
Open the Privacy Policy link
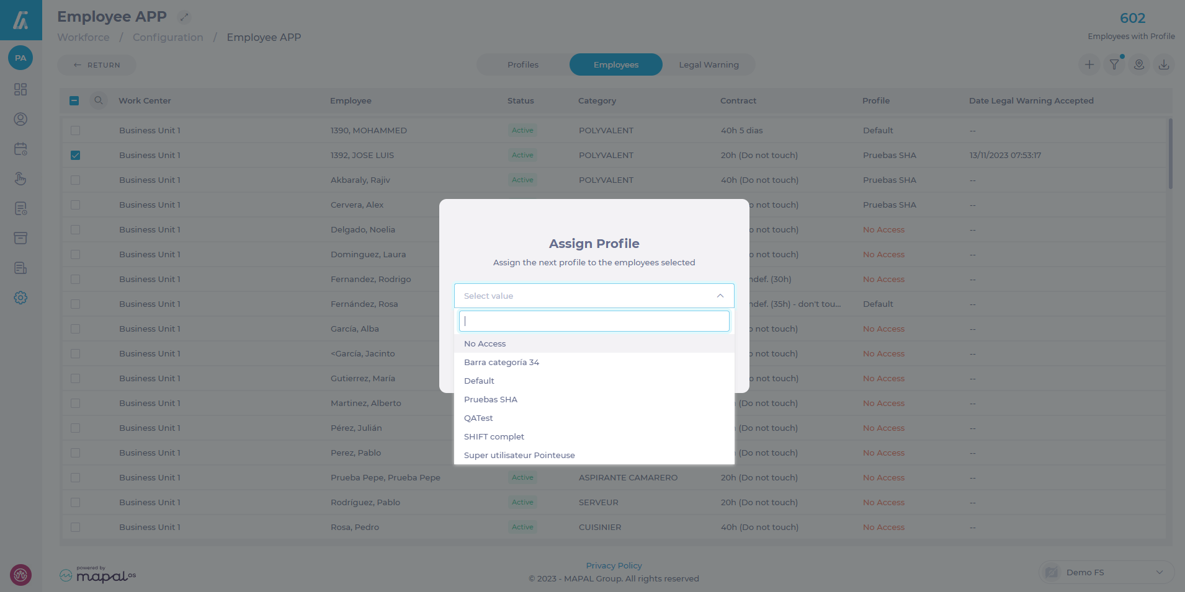(x=614, y=565)
